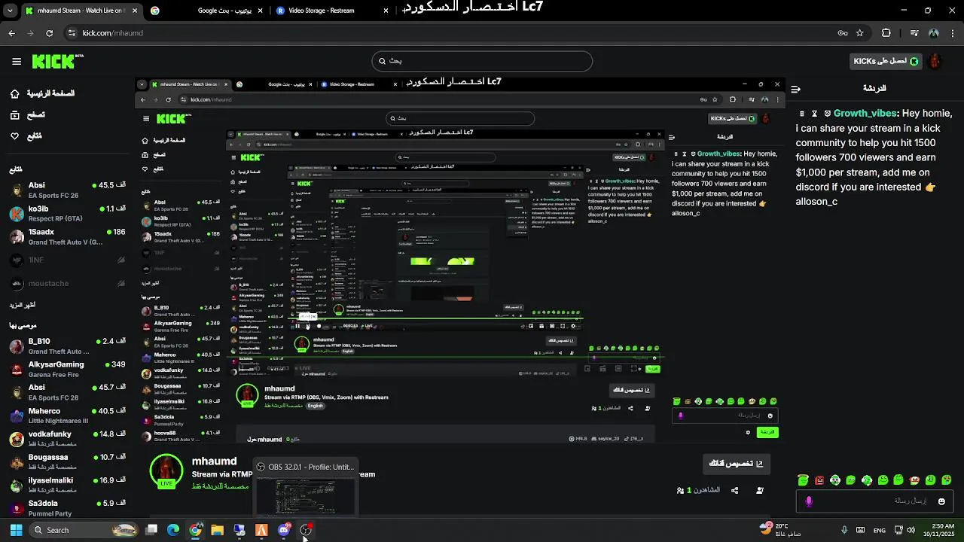Image resolution: width=964 pixels, height=542 pixels.
Task: Click the Kick search field
Action: pyautogui.click(x=482, y=61)
